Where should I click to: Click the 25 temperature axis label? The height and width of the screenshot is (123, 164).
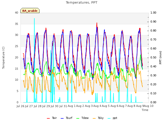16,46
